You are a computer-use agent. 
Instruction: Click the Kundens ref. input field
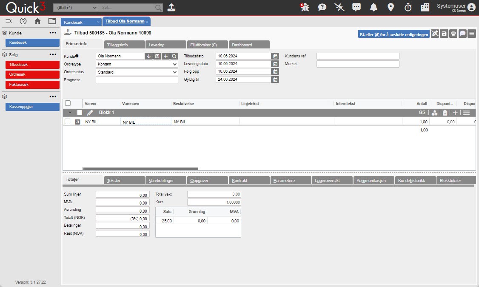[x=357, y=56]
